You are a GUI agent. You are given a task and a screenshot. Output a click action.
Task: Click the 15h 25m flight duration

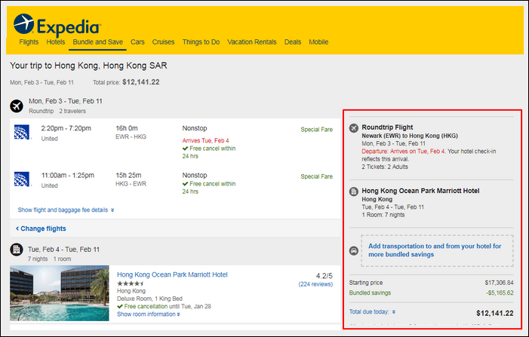[x=128, y=175]
